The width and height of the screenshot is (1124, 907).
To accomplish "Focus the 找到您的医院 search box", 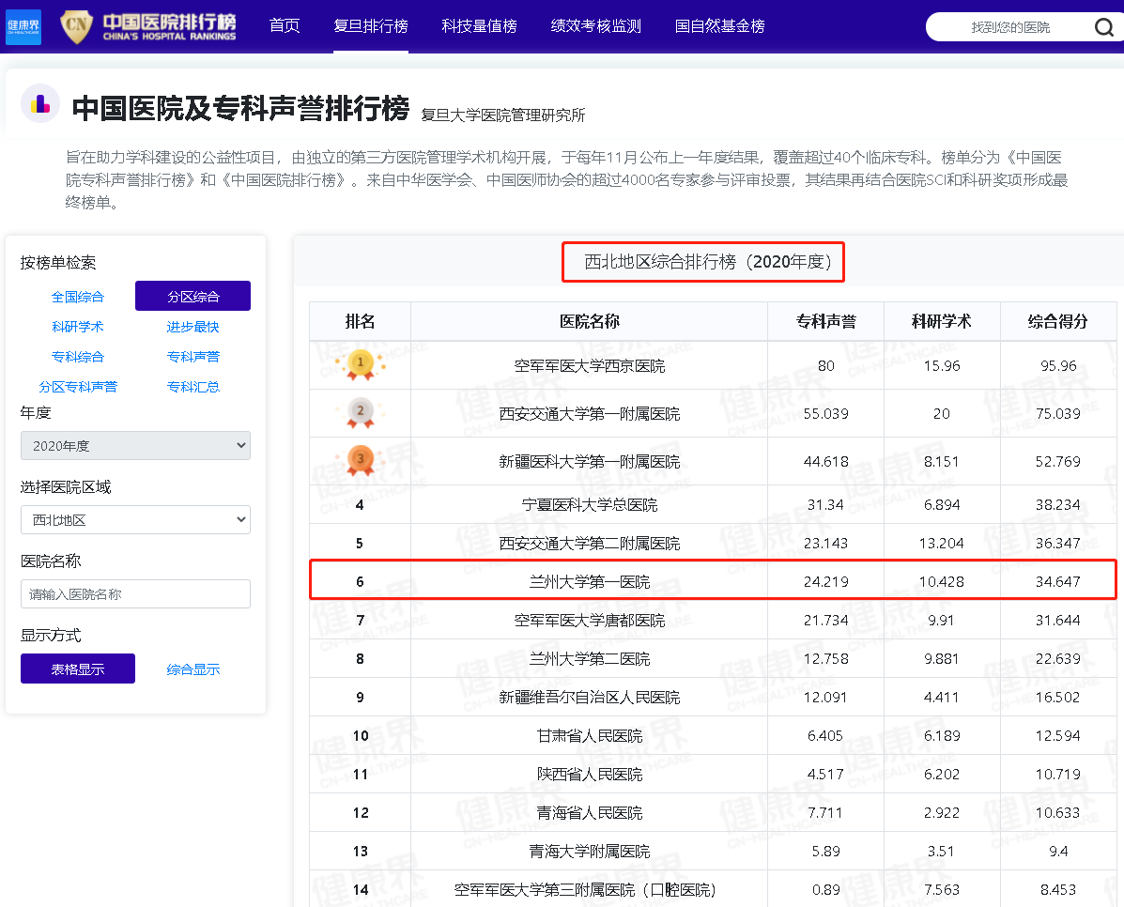I will pyautogui.click(x=1010, y=27).
